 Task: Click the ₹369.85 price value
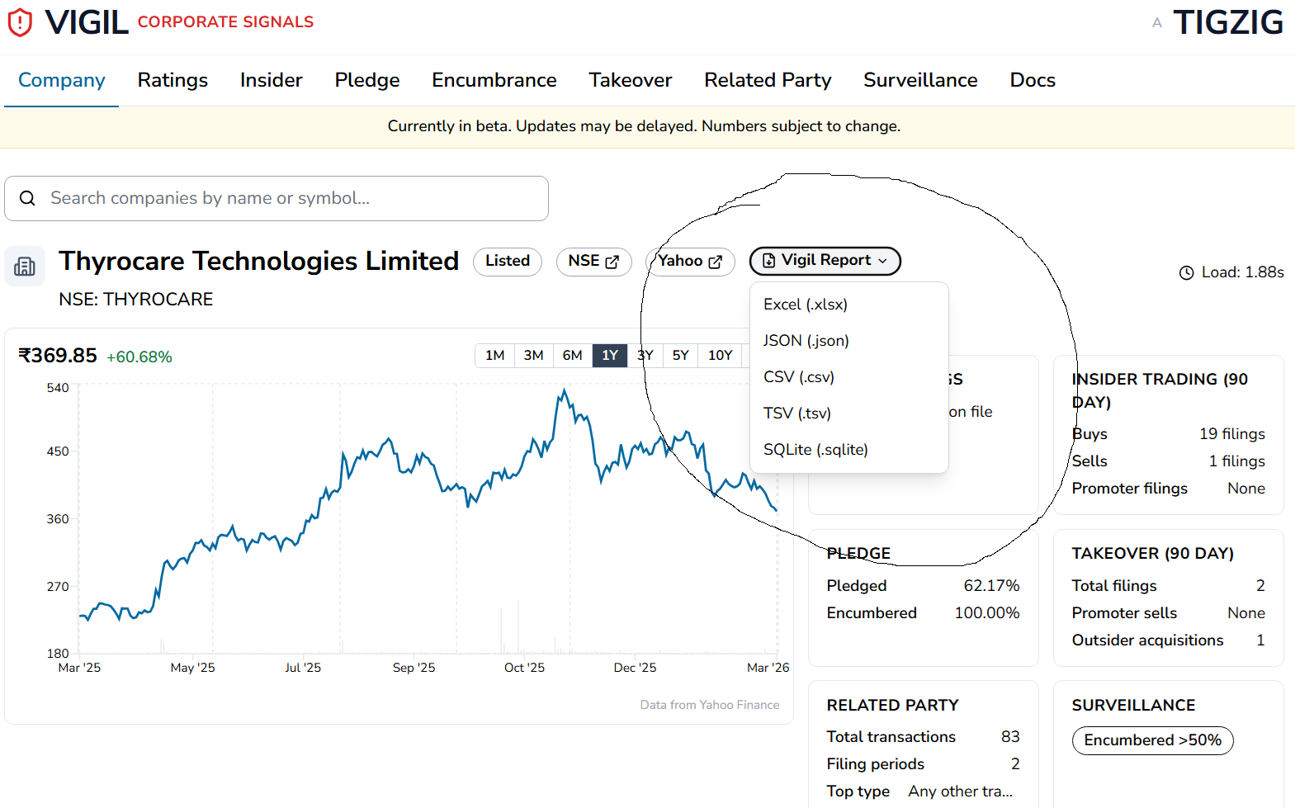pyautogui.click(x=58, y=356)
